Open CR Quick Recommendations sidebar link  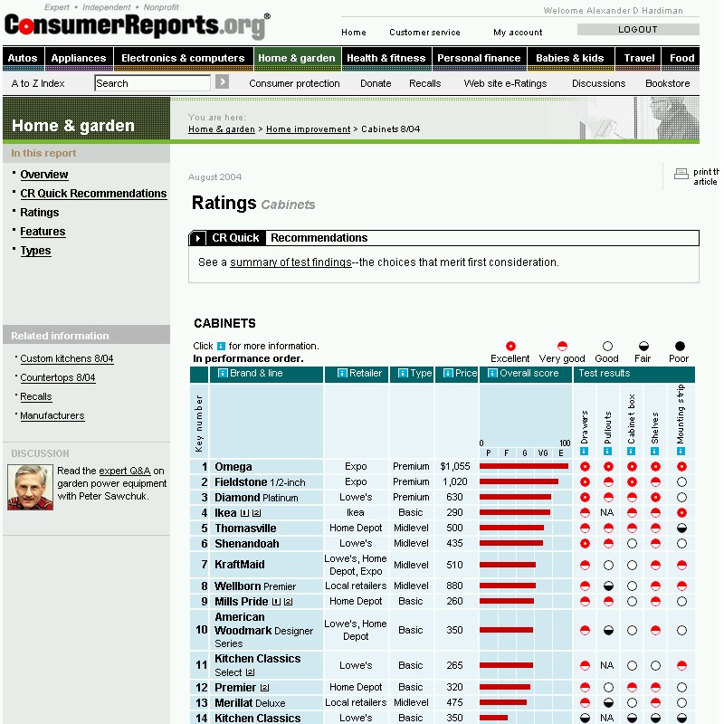[x=93, y=194]
